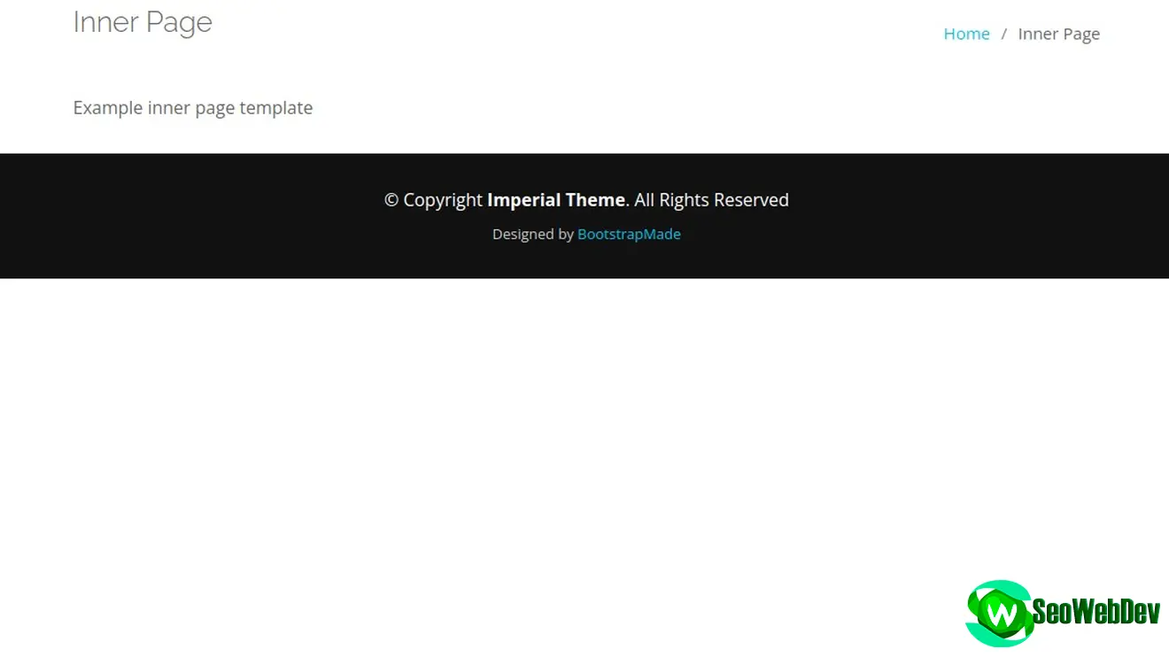Click the Designed by text

[x=533, y=234]
